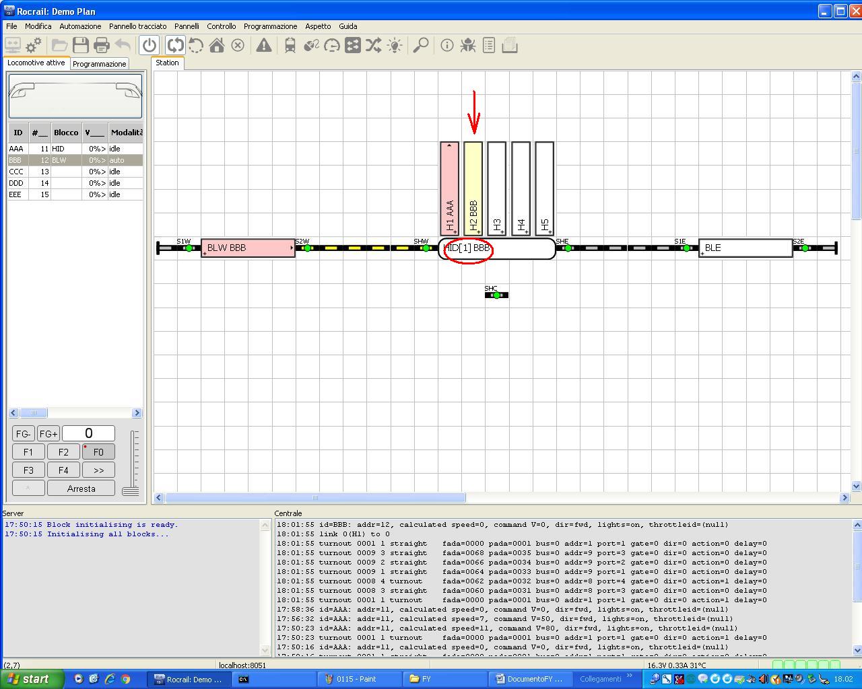862x689 pixels.
Task: Click the dashed circular arrow icon
Action: coord(196,46)
